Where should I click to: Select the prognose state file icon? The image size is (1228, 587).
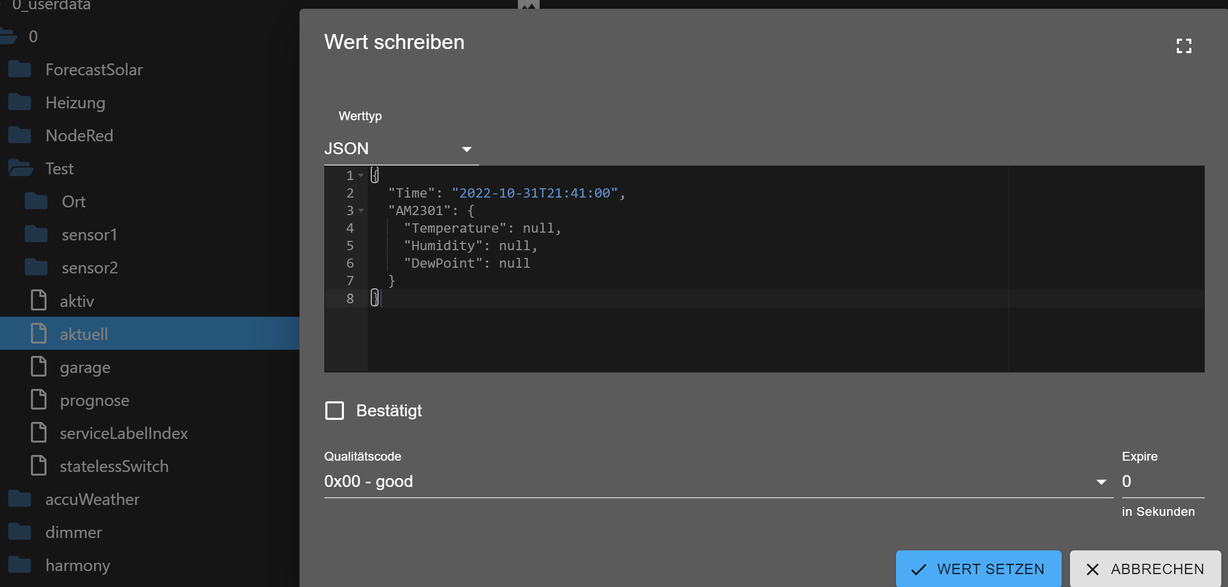pyautogui.click(x=39, y=400)
